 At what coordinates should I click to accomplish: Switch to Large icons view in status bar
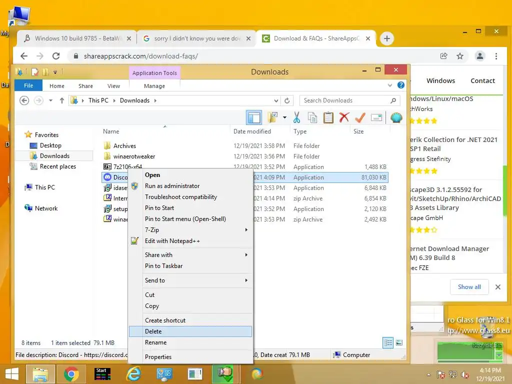click(x=399, y=343)
